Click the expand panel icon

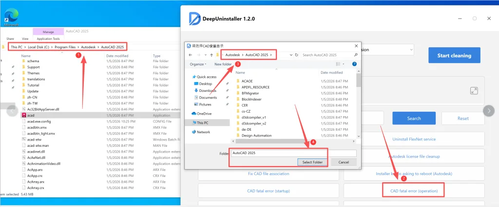coord(473,91)
